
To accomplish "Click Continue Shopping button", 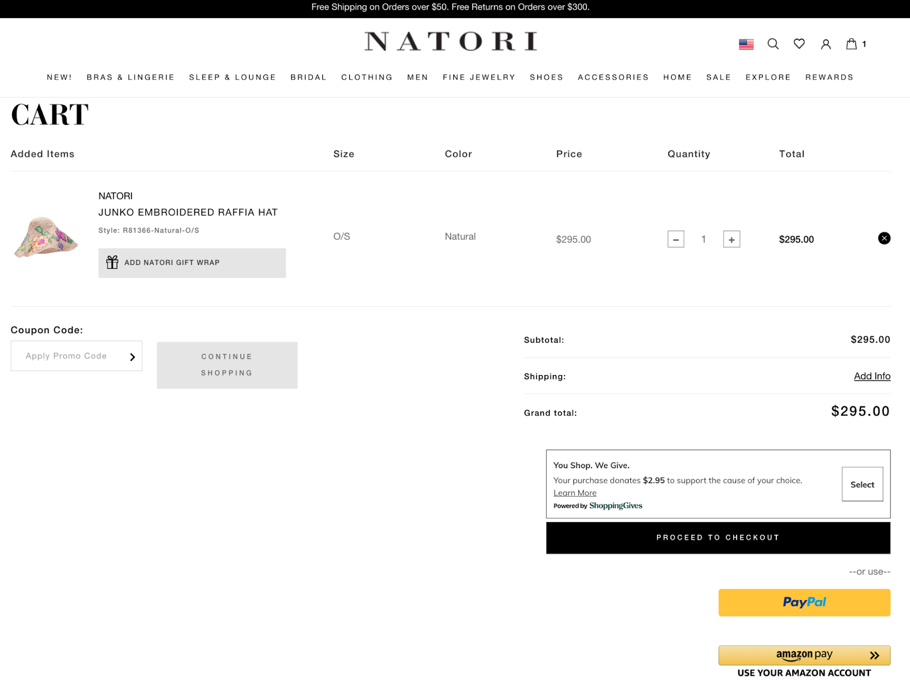I will tap(227, 365).
